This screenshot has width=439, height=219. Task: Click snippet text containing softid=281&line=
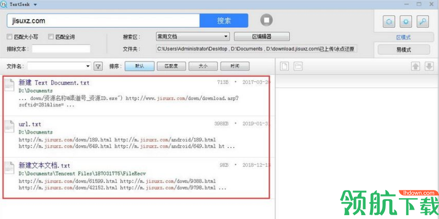(46, 105)
